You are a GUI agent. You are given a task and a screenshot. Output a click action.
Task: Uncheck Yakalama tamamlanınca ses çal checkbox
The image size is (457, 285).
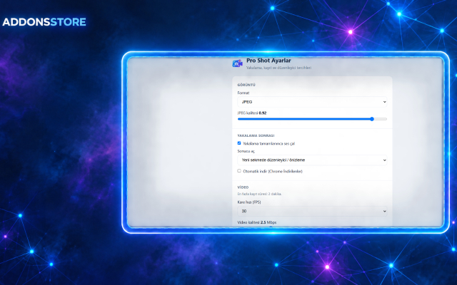(239, 143)
